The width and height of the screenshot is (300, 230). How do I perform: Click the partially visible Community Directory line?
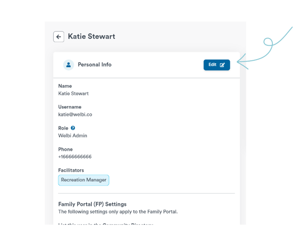pos(106,223)
